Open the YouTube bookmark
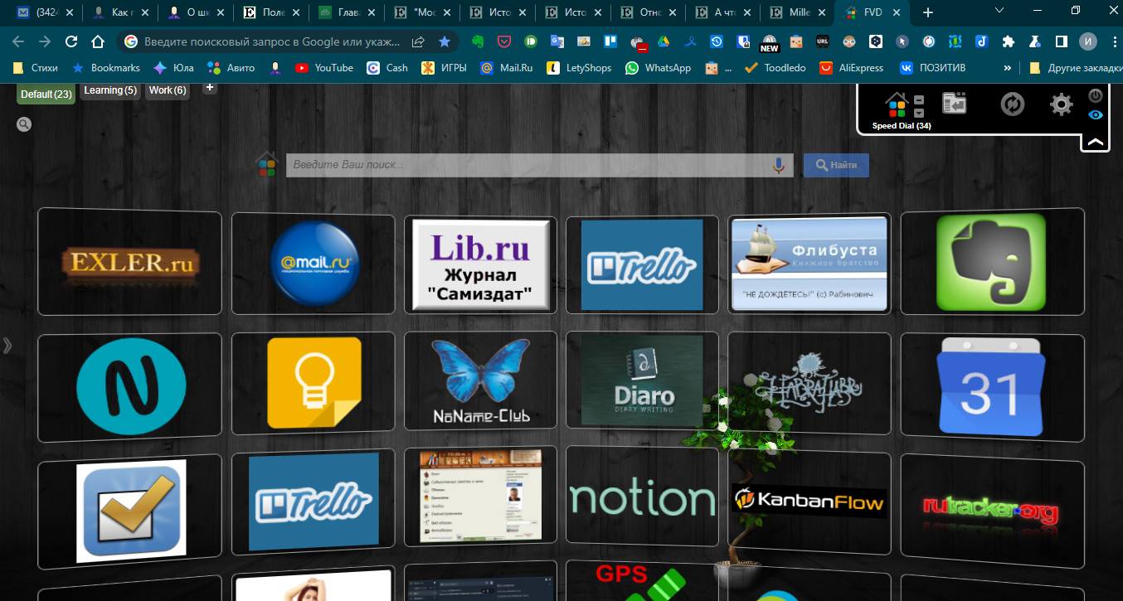The width and height of the screenshot is (1123, 601). [323, 68]
